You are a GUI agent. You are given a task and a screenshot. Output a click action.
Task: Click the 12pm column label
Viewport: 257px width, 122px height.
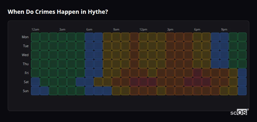(143, 30)
